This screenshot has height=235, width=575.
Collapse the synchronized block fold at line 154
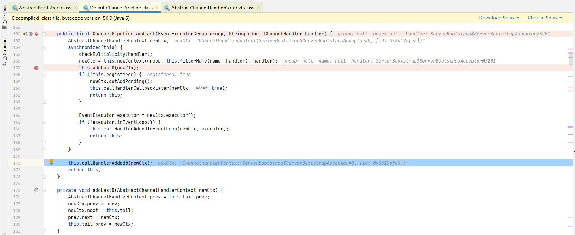44,47
